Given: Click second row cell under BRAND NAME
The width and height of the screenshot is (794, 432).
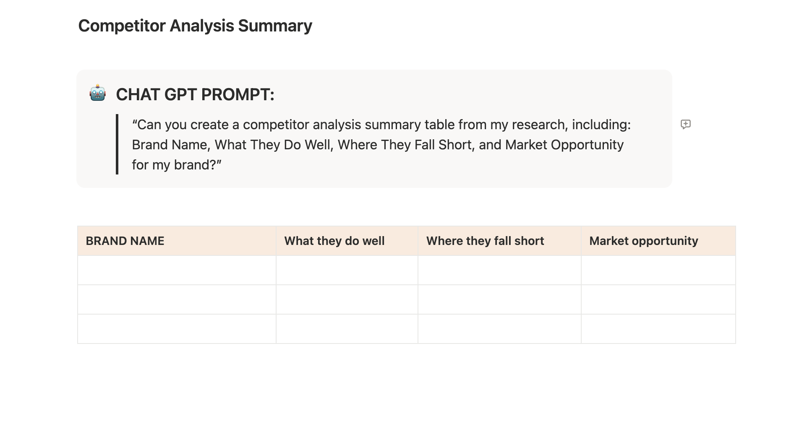Looking at the screenshot, I should coord(177,299).
